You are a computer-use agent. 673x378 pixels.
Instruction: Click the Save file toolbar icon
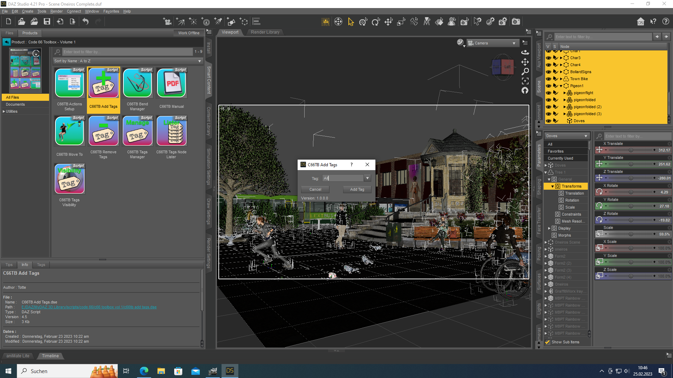[x=47, y=22]
